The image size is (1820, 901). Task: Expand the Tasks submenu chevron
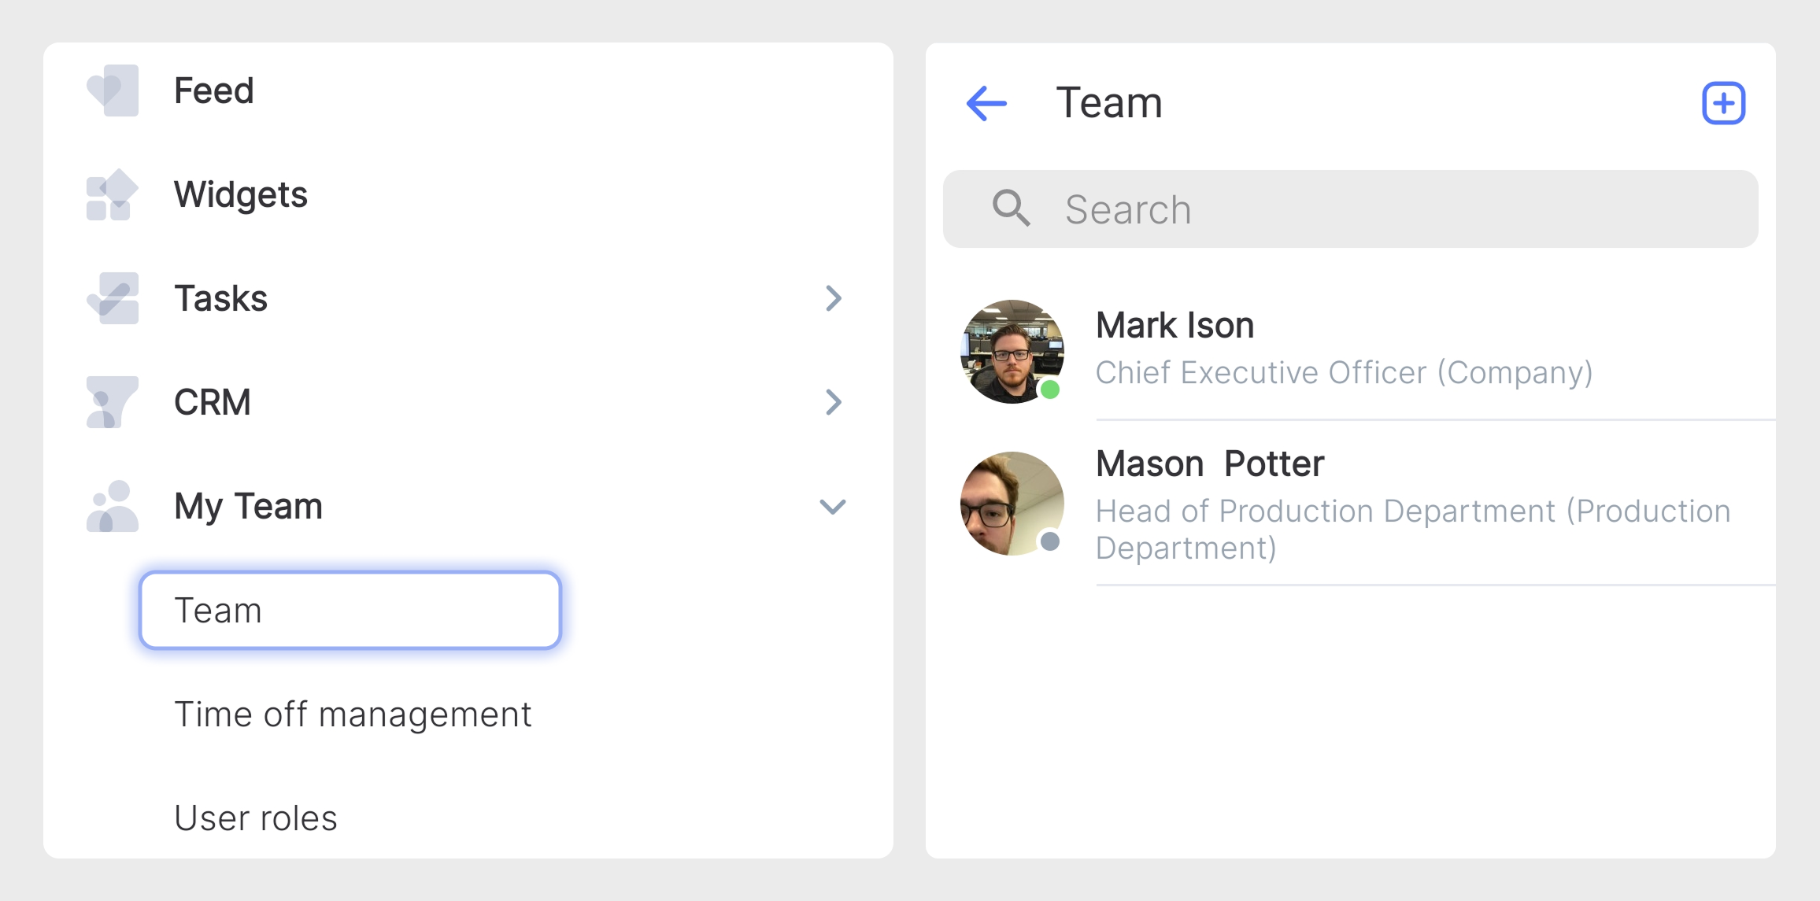(833, 298)
